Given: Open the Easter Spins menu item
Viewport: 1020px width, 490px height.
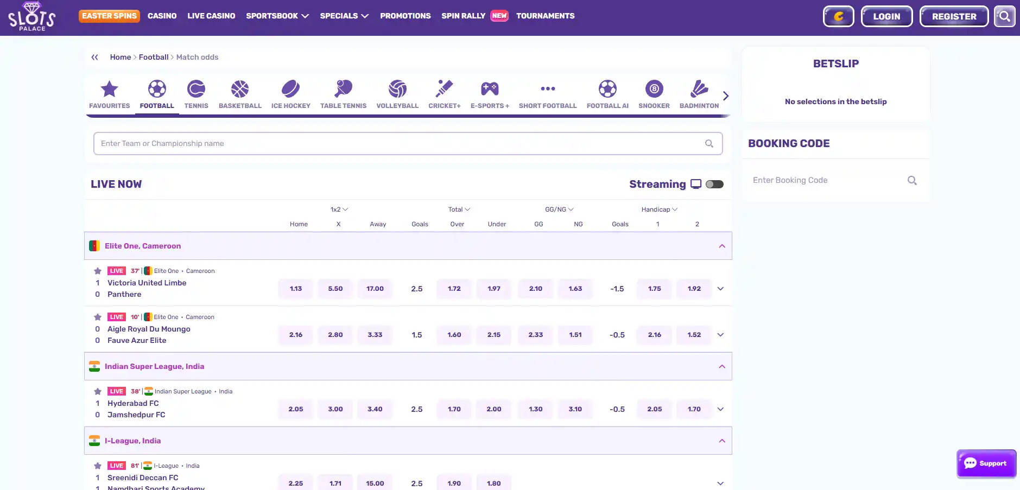Looking at the screenshot, I should click(x=109, y=16).
